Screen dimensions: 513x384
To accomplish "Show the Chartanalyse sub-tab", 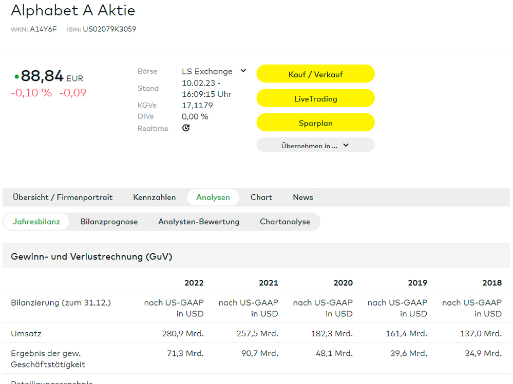I will point(285,222).
